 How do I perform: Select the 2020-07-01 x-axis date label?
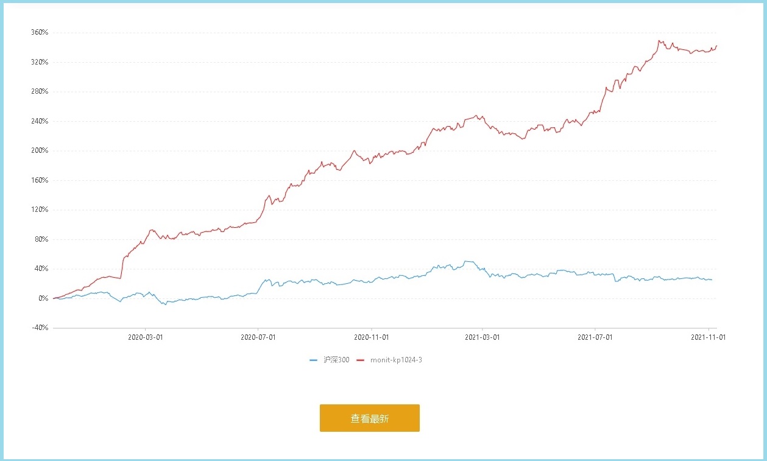click(258, 336)
